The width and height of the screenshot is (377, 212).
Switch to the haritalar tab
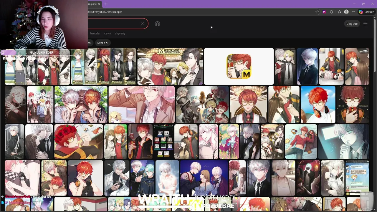(95, 34)
